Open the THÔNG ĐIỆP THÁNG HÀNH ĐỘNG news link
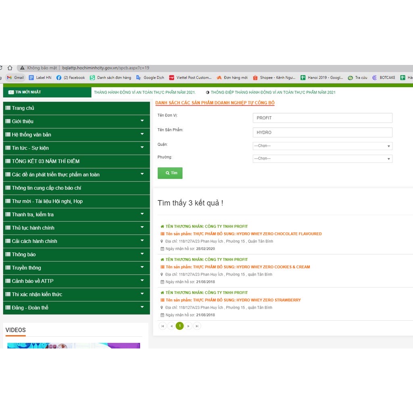 coord(273,92)
